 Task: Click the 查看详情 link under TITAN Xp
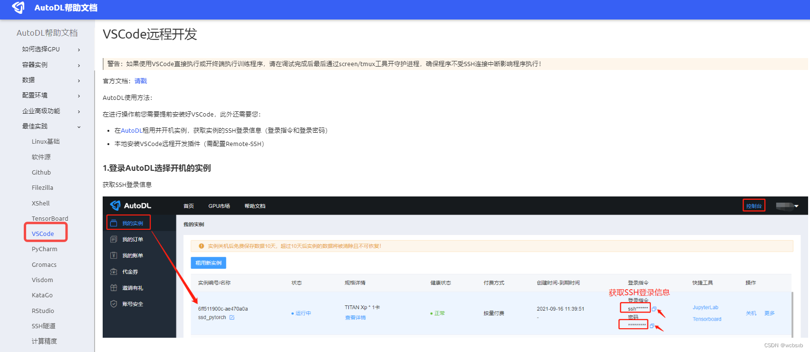[x=355, y=318]
